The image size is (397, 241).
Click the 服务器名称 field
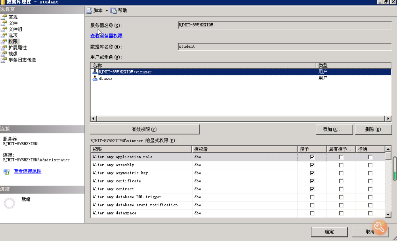click(x=285, y=25)
